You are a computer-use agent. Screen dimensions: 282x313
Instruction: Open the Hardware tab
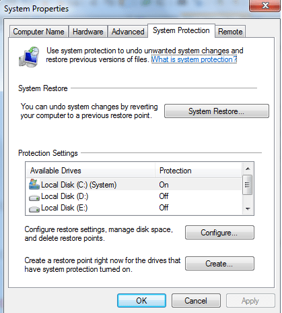[88, 32]
